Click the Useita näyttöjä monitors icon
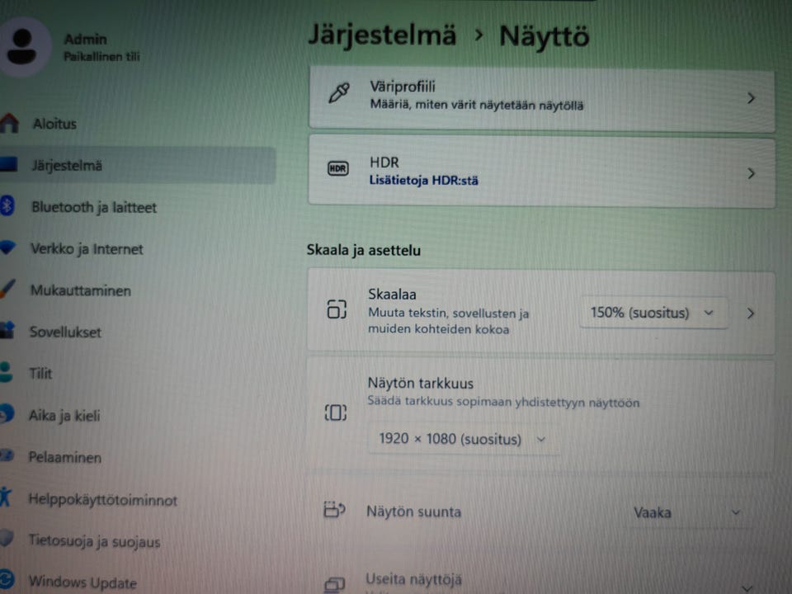Viewport: 792px width, 594px height. (x=334, y=584)
